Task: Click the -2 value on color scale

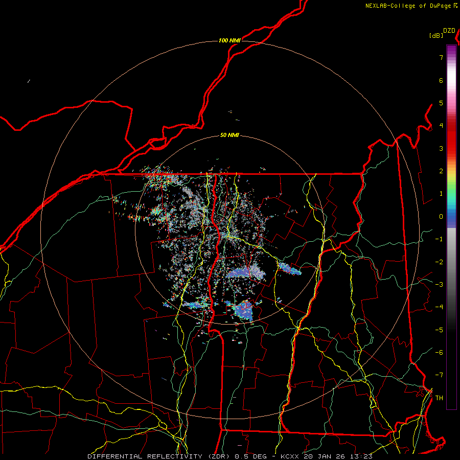Action: click(x=439, y=262)
